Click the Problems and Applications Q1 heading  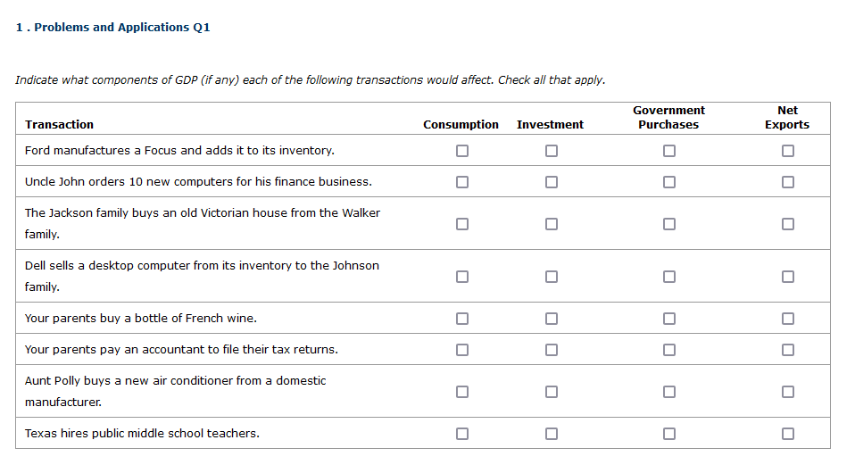(113, 28)
